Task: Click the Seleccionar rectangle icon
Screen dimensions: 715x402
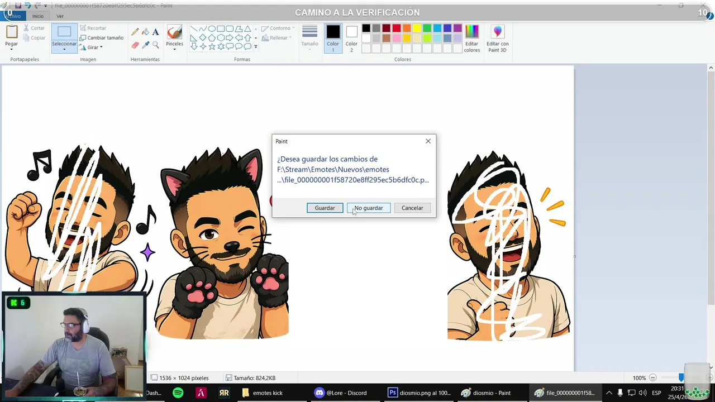Action: 64,32
